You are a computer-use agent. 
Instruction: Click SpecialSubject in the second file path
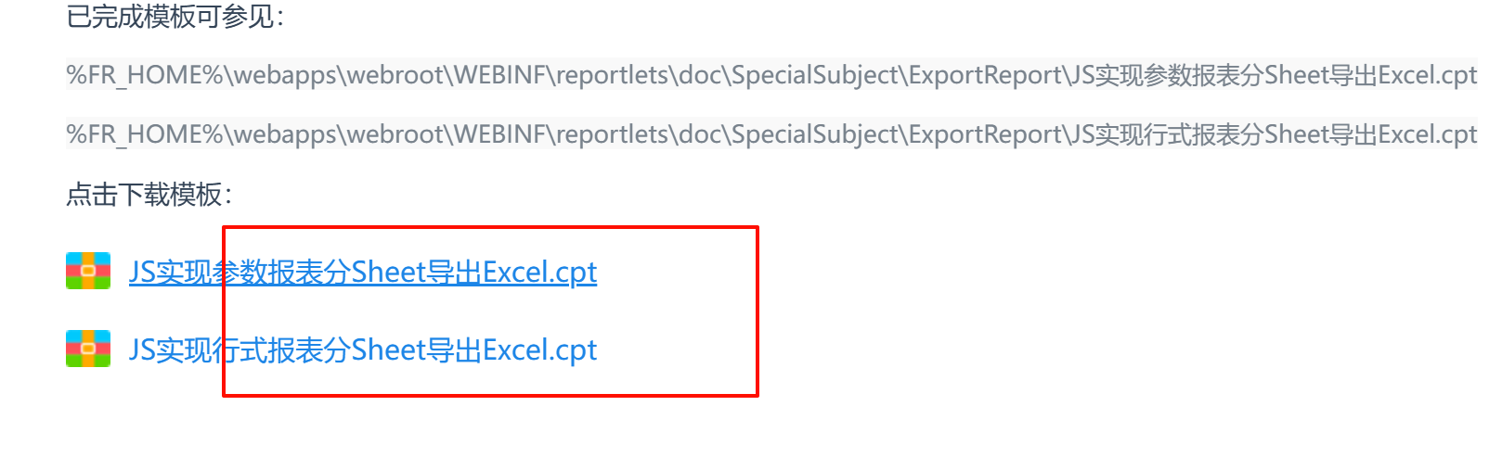click(x=816, y=134)
